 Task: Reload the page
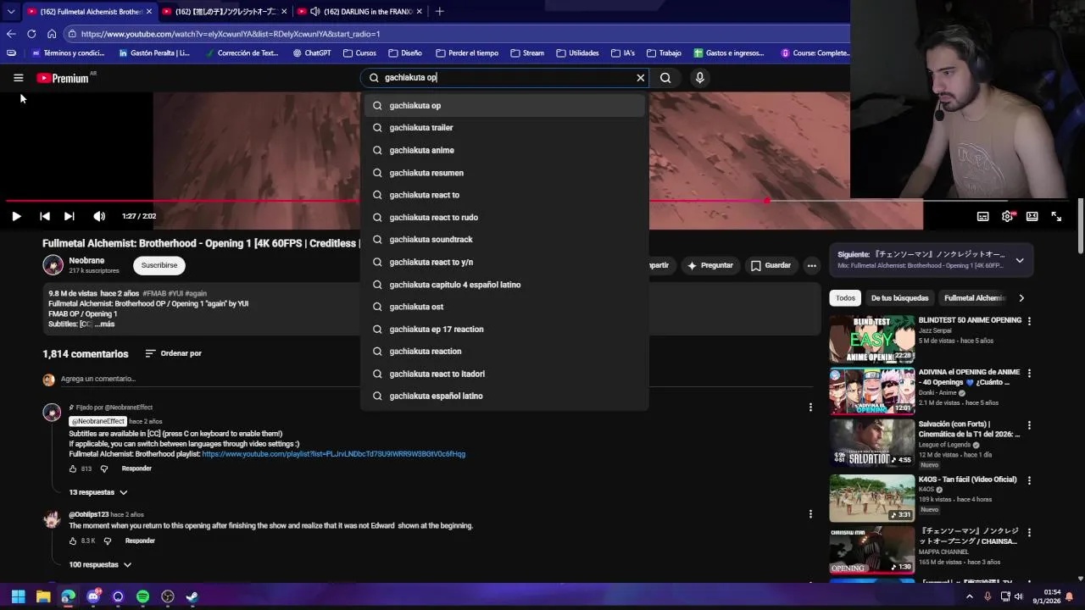31,34
